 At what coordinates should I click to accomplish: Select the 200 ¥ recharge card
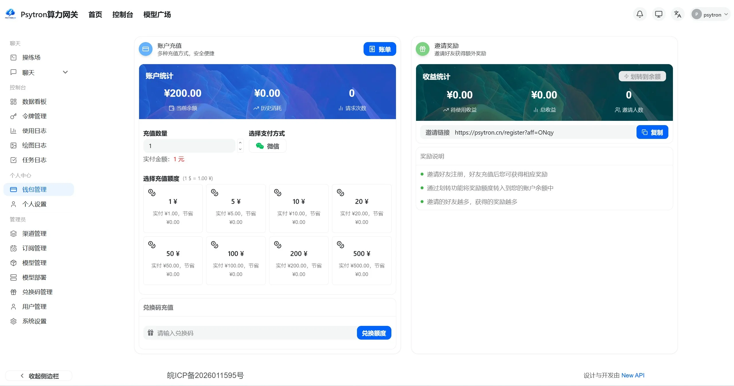(299, 260)
